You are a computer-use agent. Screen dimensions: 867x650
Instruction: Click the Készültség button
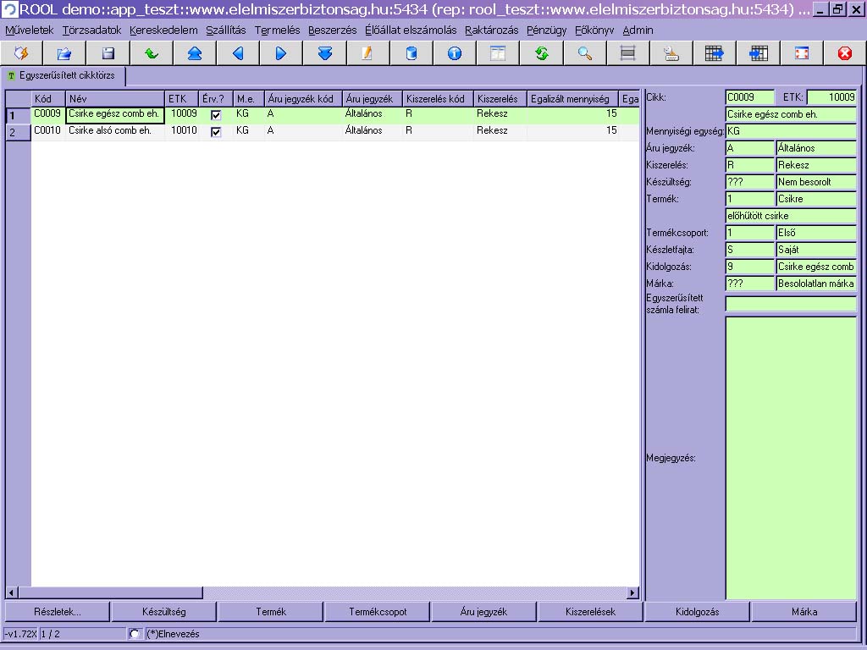163,612
